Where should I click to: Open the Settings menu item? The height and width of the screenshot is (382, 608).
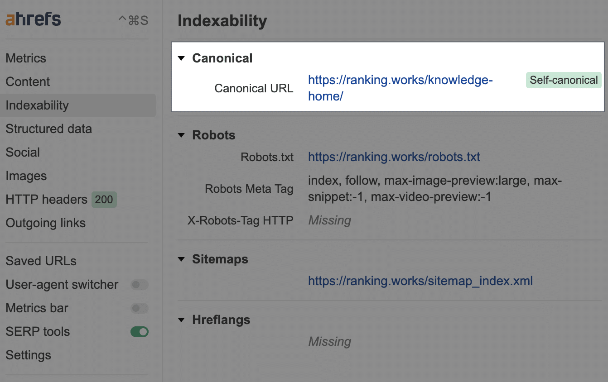[28, 355]
